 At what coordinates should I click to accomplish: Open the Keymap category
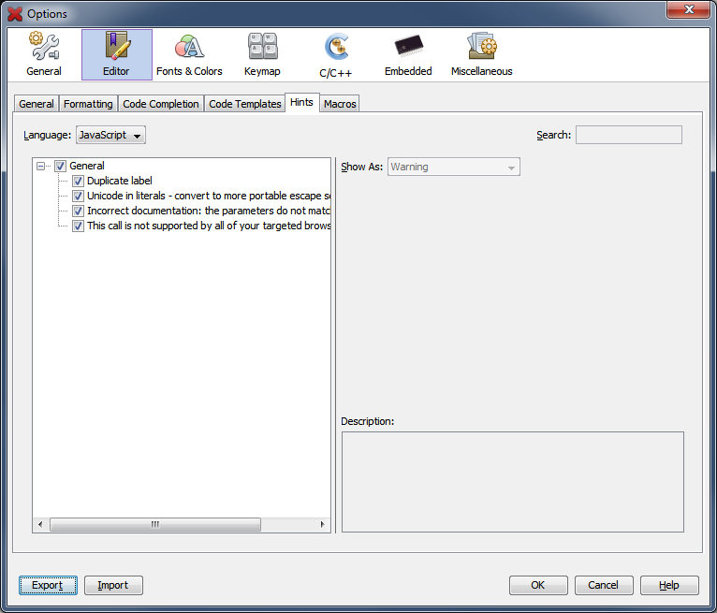(x=262, y=54)
